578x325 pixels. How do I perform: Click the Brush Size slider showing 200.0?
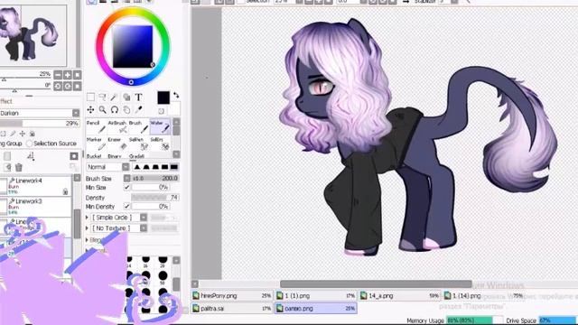(155, 179)
